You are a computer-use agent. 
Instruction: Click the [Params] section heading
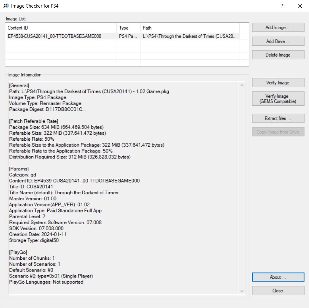point(19,169)
